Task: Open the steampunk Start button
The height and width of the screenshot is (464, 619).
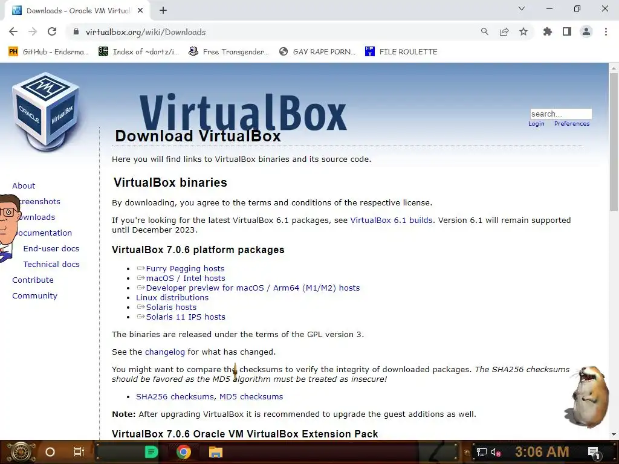Action: [x=21, y=452]
